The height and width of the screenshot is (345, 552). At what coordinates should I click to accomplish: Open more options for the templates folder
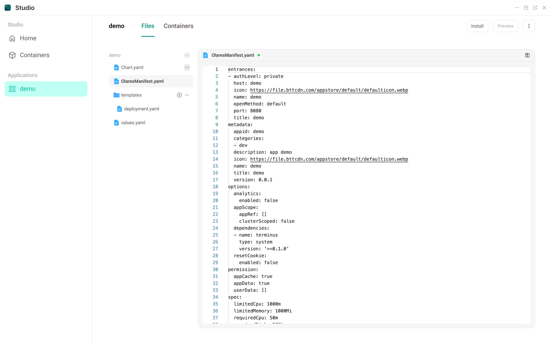click(x=187, y=95)
